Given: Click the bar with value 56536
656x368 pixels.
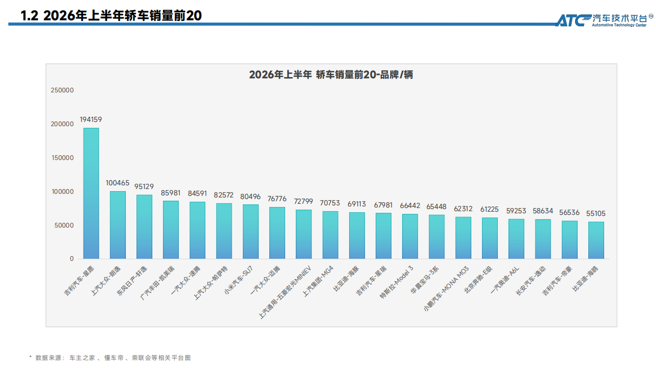Looking at the screenshot, I should [569, 240].
